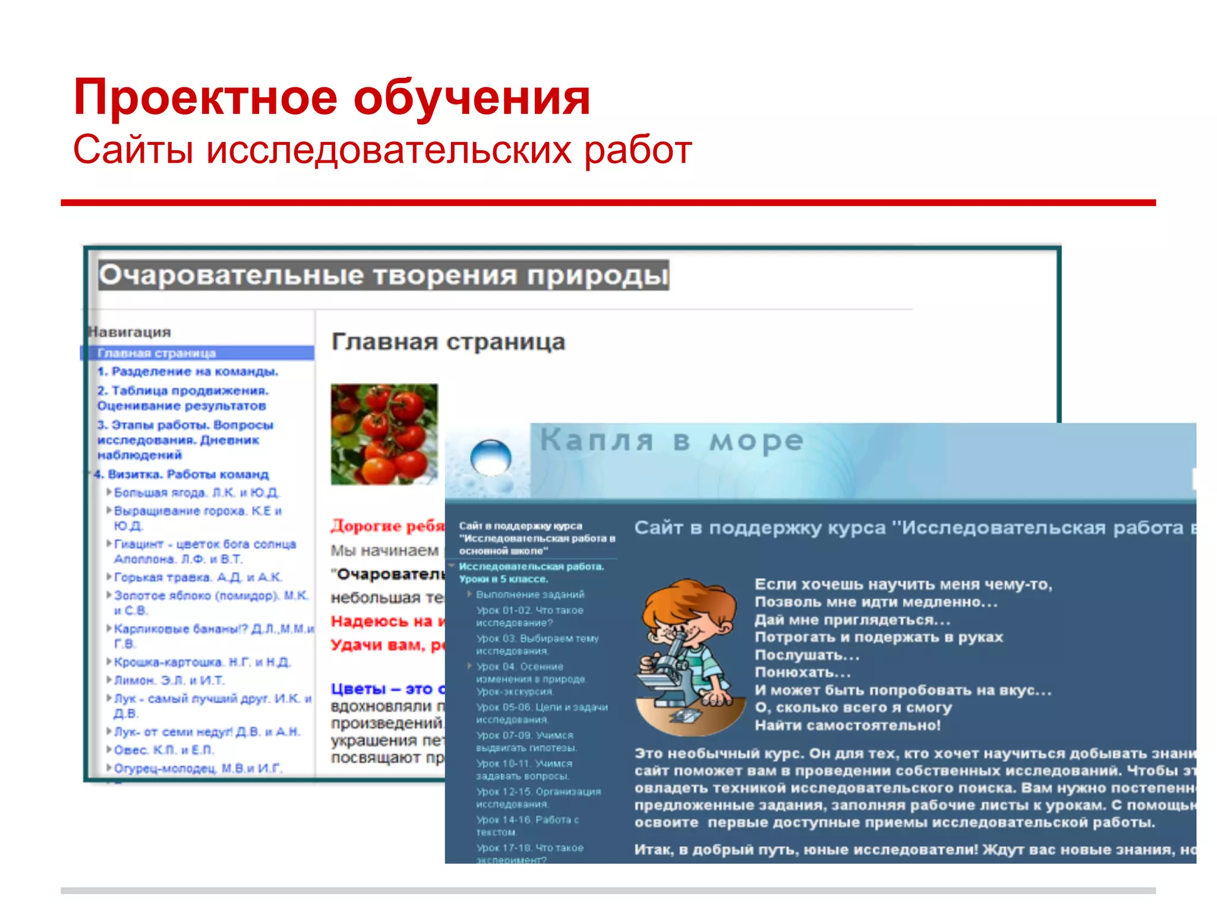Click the red text 'Дорогие ребя…'

coord(388,525)
